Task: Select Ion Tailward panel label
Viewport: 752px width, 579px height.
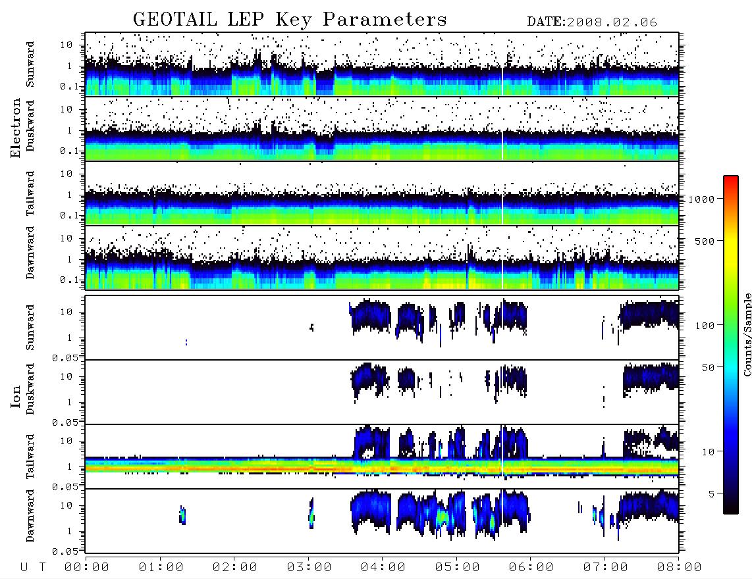Action: coord(30,457)
